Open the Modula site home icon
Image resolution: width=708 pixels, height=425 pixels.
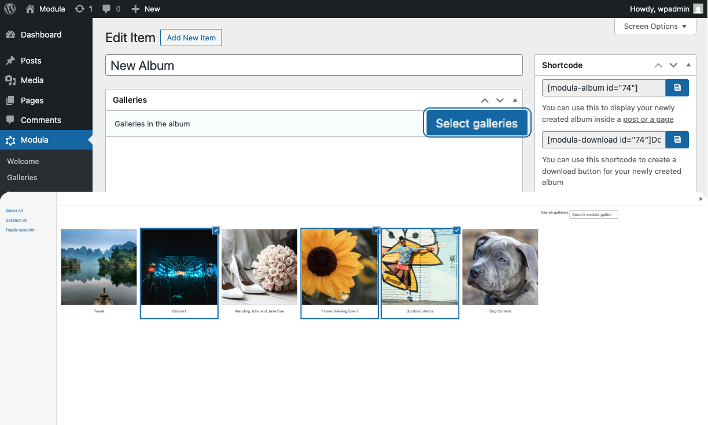click(30, 9)
